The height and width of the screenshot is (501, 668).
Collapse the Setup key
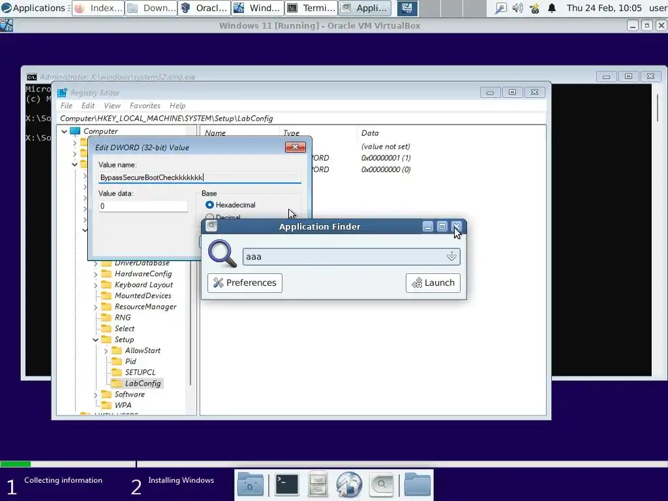click(x=95, y=340)
